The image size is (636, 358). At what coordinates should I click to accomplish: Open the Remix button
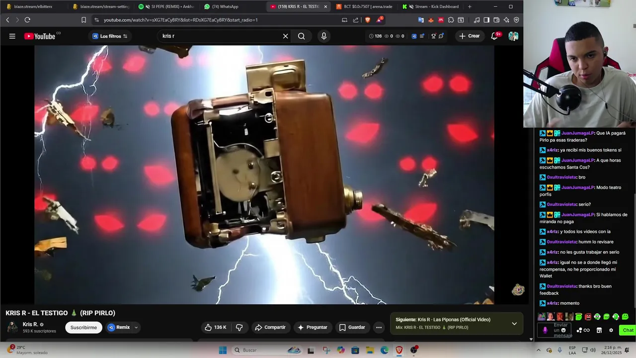coord(119,327)
